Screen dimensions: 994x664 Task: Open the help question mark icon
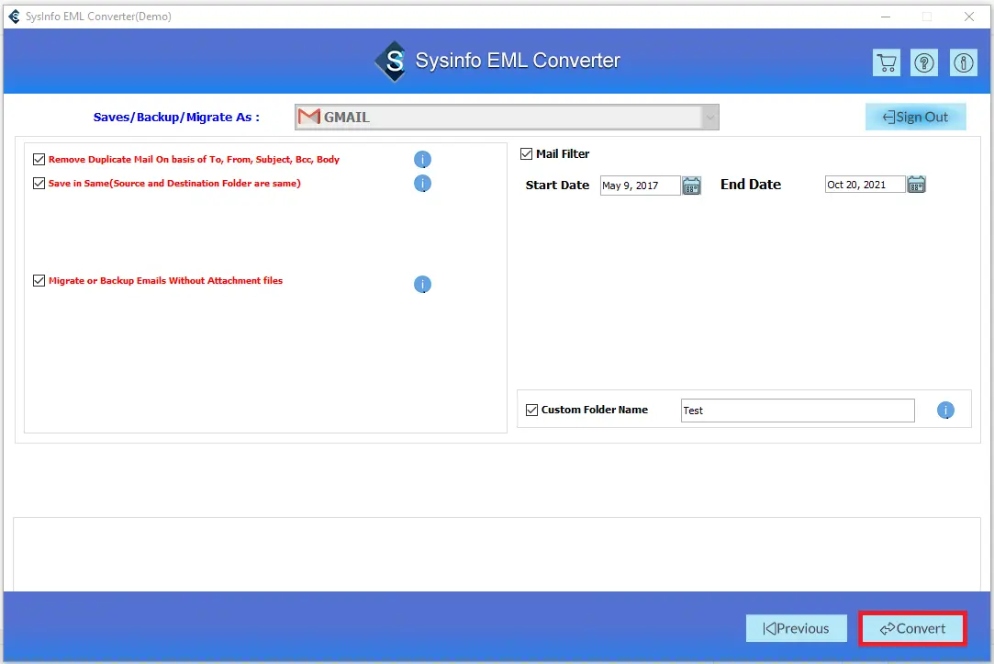pyautogui.click(x=924, y=62)
